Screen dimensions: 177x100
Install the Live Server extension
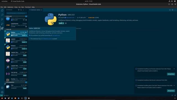click(x=25, y=76)
